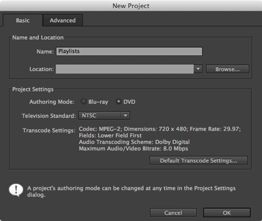This screenshot has height=221, width=262.
Task: Open the Browse... folder chooser
Action: (x=228, y=69)
